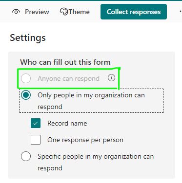Open the Preview text label

pyautogui.click(x=37, y=12)
